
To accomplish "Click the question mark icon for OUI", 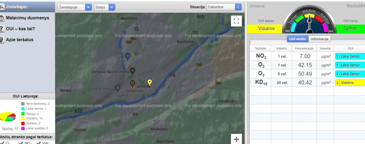I will pyautogui.click(x=2, y=29).
